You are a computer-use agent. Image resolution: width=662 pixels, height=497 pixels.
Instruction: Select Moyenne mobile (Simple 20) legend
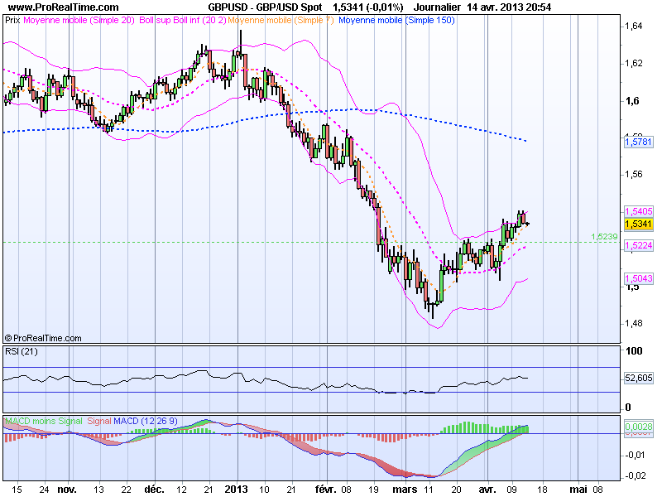click(x=79, y=20)
